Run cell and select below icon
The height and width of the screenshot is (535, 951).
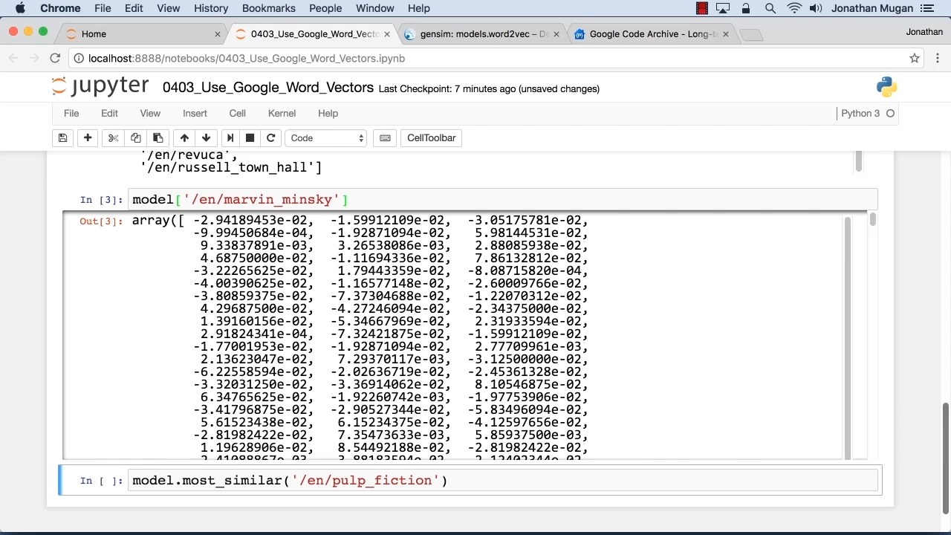point(230,137)
